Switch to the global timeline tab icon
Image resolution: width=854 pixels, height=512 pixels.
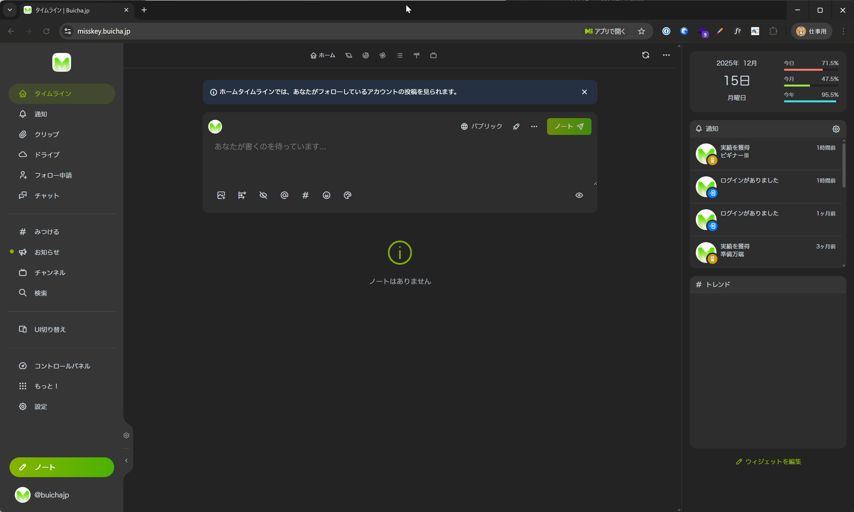click(x=383, y=56)
